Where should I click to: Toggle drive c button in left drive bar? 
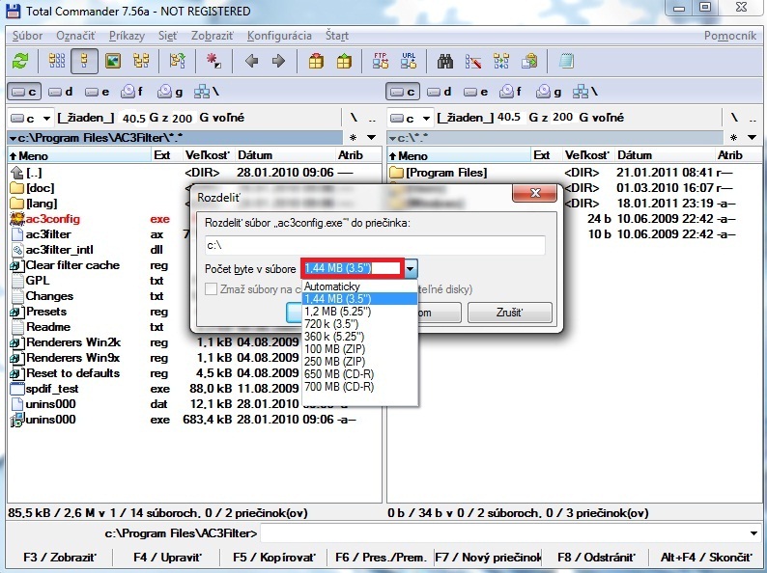pyautogui.click(x=24, y=92)
